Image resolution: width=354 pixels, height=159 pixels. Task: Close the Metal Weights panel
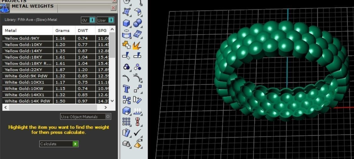tap(113, 8)
